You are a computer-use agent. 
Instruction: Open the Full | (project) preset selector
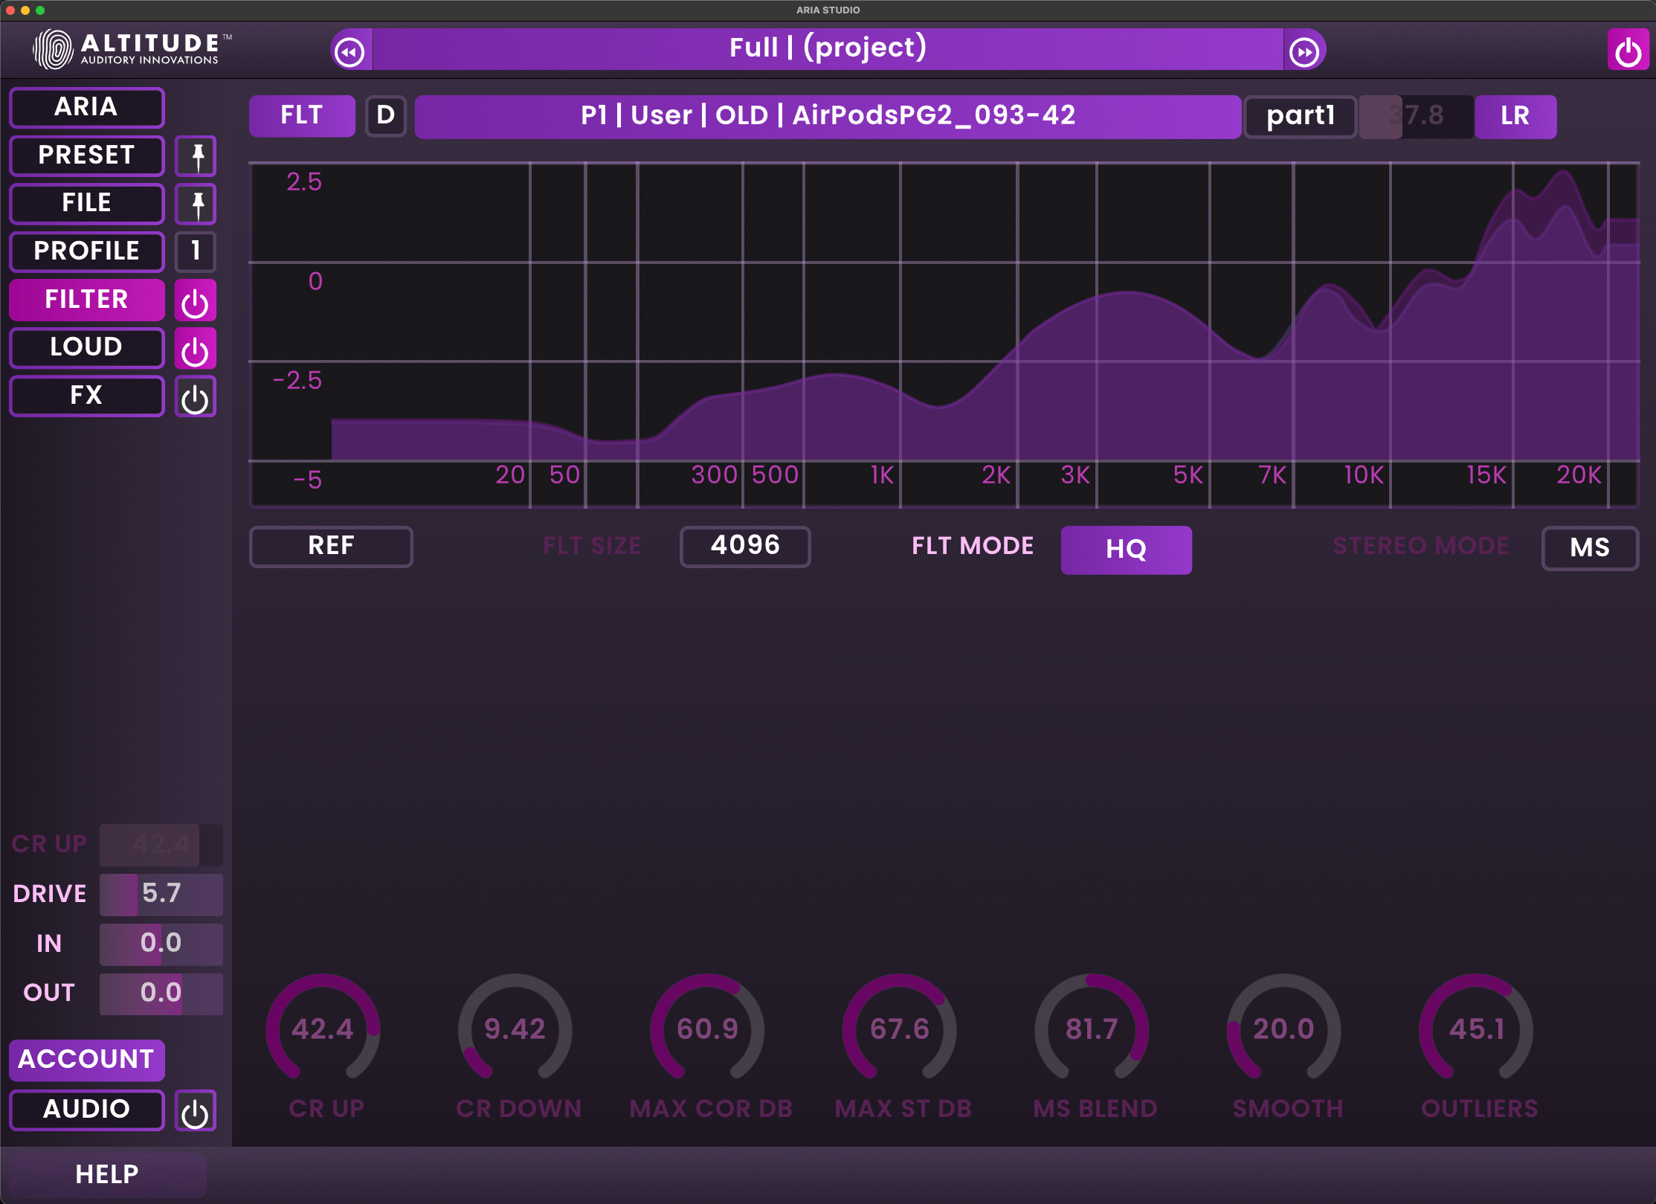pyautogui.click(x=828, y=48)
